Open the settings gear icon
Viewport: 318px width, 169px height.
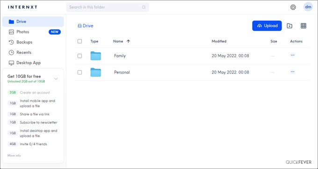[293, 7]
